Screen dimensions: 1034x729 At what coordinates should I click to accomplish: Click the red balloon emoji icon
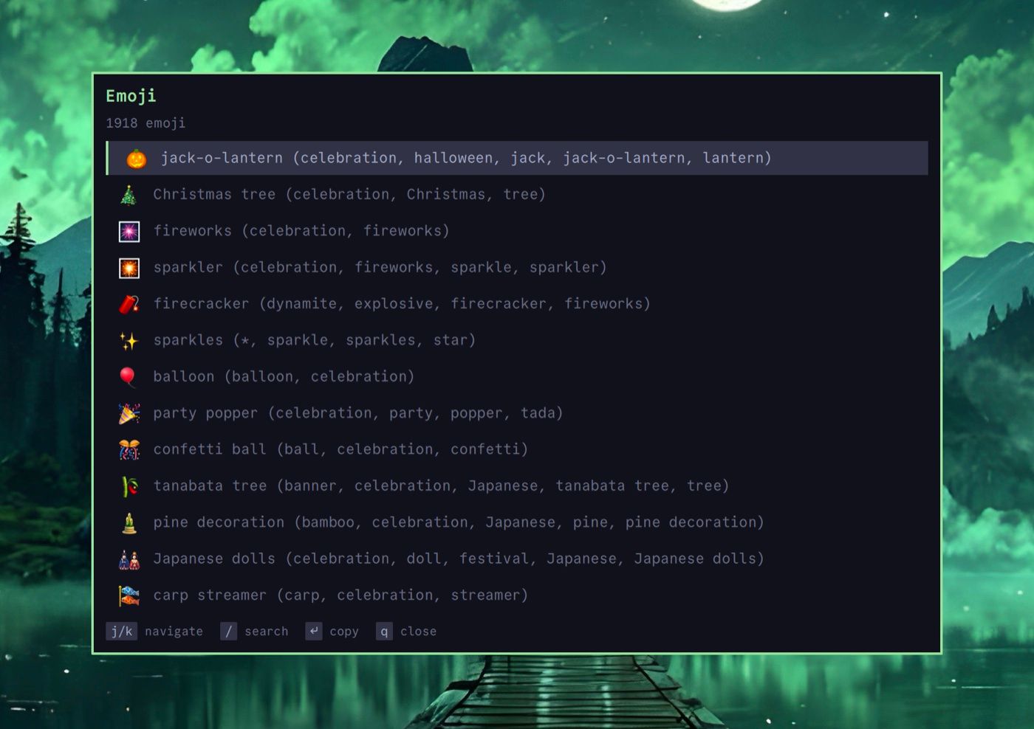(129, 377)
